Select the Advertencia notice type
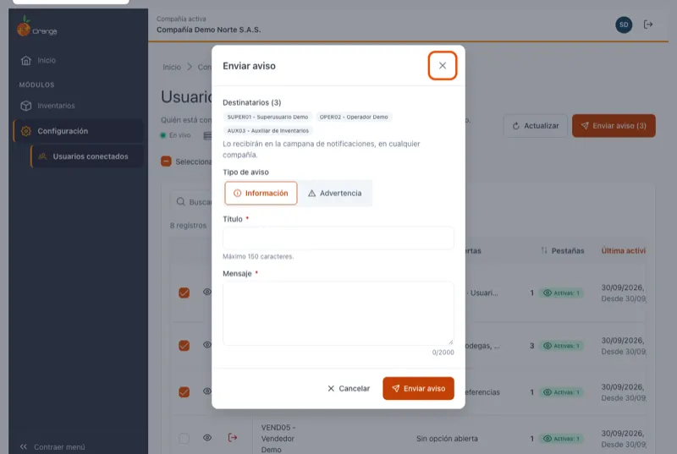677x454 pixels. tap(334, 193)
